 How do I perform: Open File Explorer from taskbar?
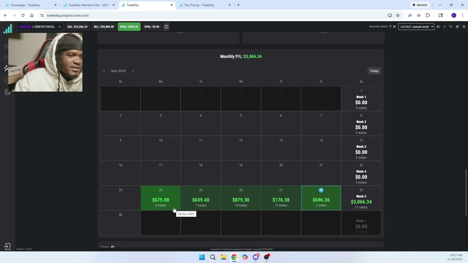(x=223, y=257)
